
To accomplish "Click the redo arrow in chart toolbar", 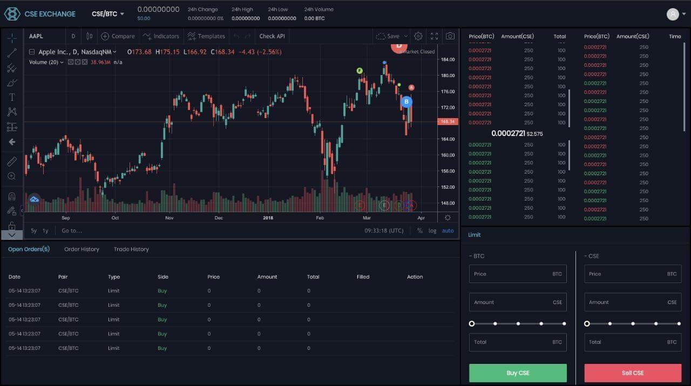I will pyautogui.click(x=248, y=36).
